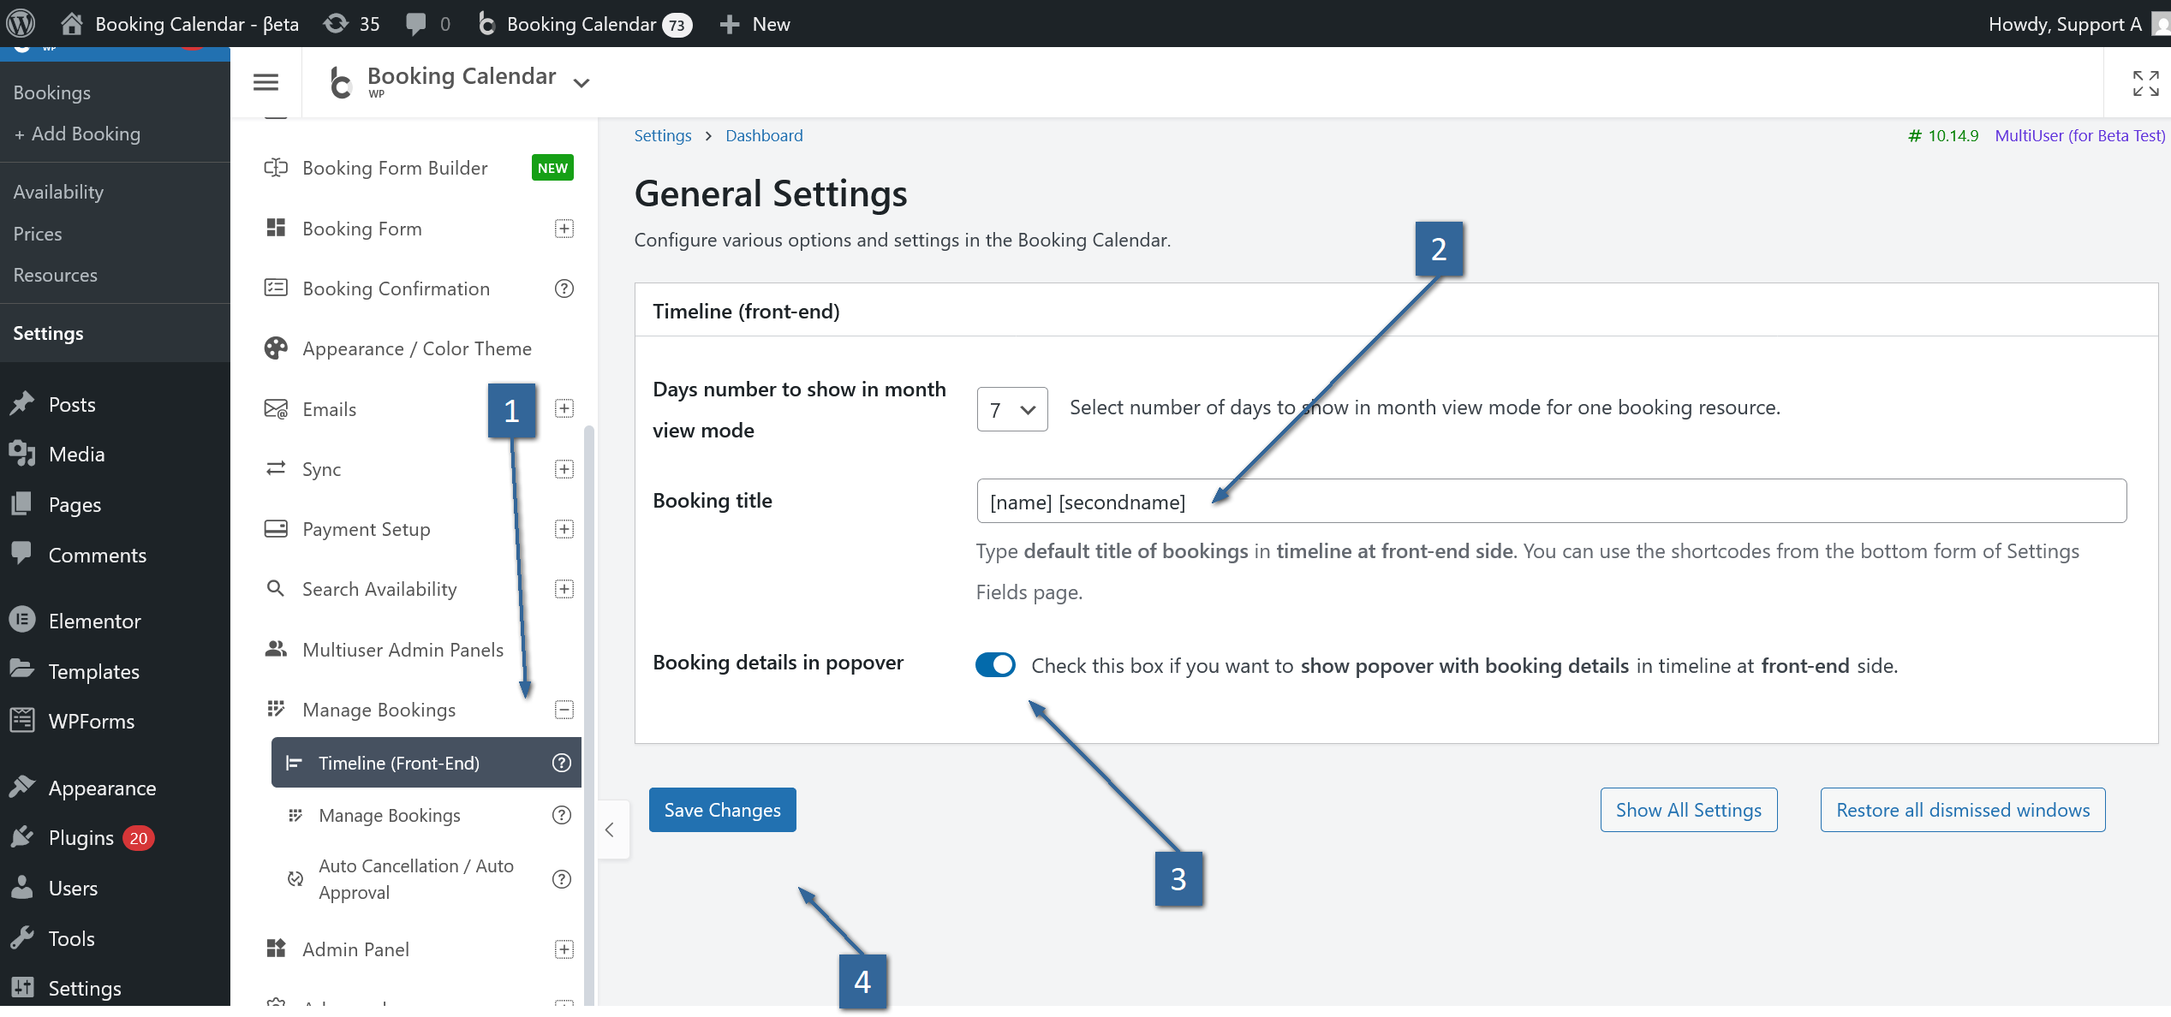Collapse the settings side panel arrow
Image resolution: width=2171 pixels, height=1017 pixels.
point(610,830)
